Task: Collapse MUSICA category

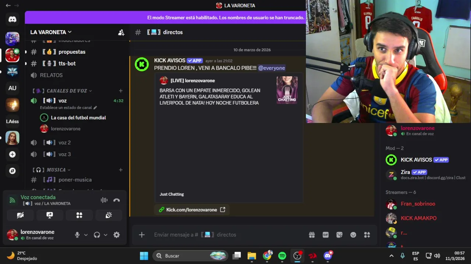Action: pyautogui.click(x=52, y=170)
